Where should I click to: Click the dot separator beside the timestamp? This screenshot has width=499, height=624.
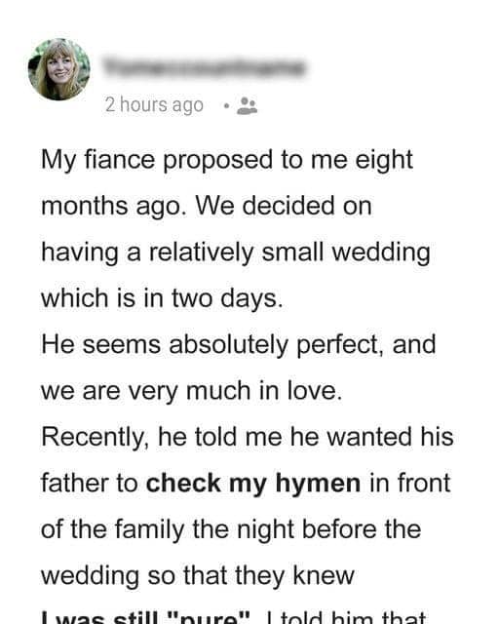pos(226,106)
